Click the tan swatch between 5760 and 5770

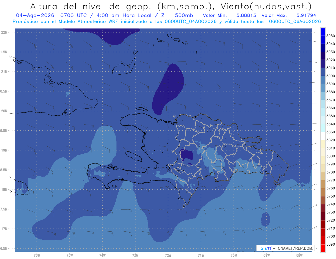click(323, 184)
